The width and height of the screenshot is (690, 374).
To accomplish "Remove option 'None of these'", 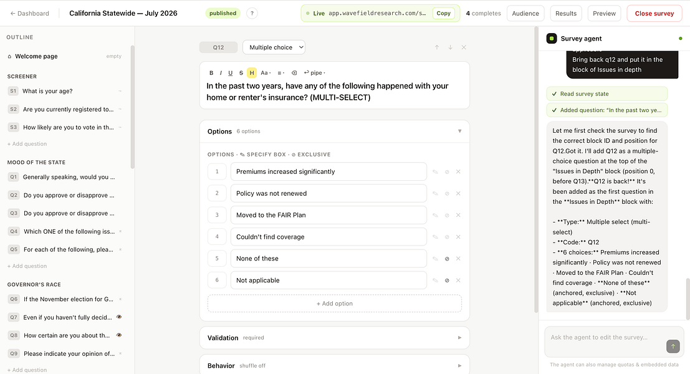I will tap(458, 259).
